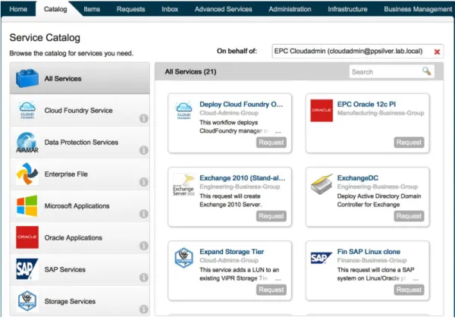This screenshot has width=455, height=320.
Task: Request the Exchange 2010 service
Action: pyautogui.click(x=271, y=216)
